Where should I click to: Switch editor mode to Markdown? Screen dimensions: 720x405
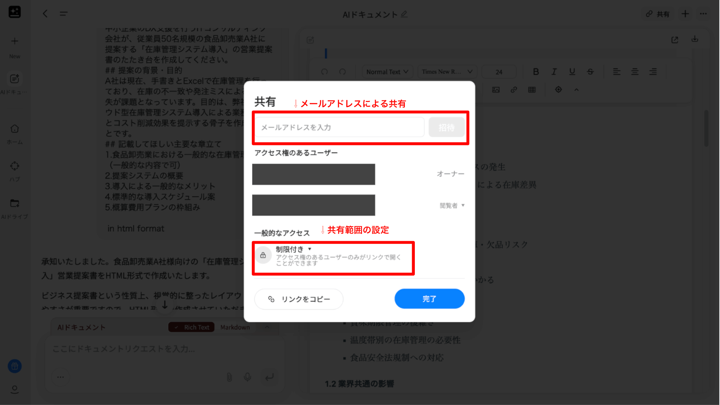[235, 327]
